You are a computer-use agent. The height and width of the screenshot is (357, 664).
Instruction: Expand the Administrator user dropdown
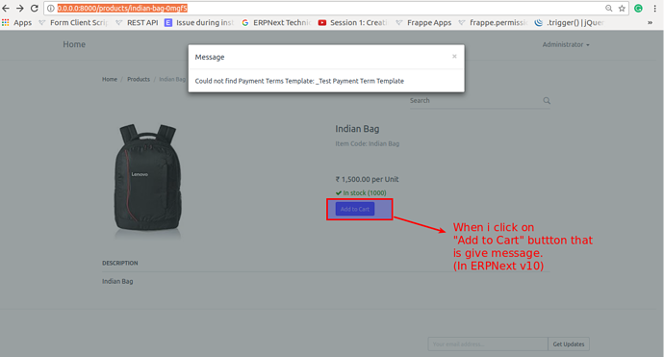[x=566, y=44]
